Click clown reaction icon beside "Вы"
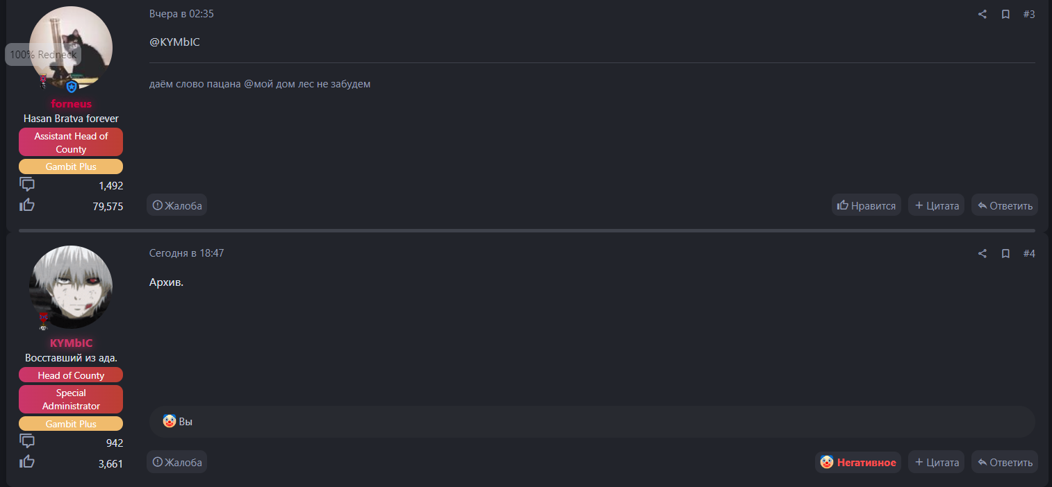Screen dimensions: 1052x487 click(169, 421)
